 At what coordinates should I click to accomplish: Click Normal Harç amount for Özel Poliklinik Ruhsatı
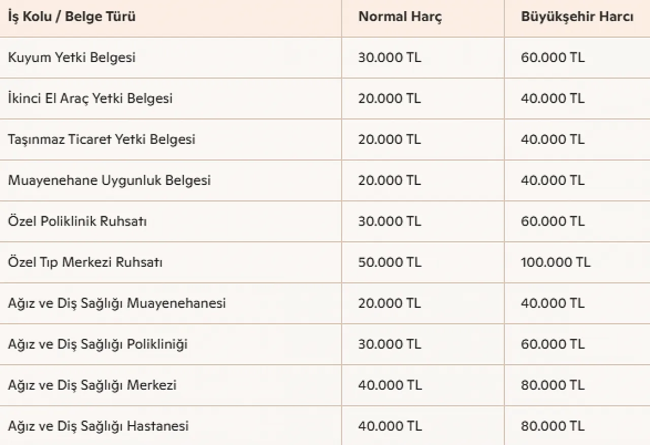(389, 221)
